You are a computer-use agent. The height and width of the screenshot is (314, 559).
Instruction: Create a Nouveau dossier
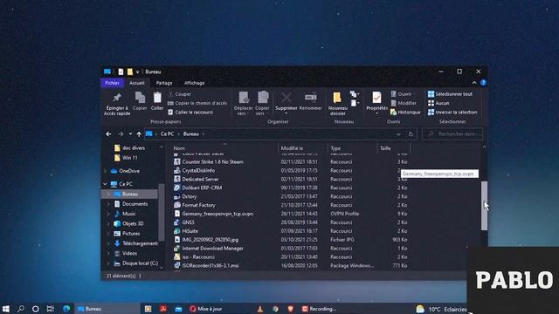pos(337,103)
